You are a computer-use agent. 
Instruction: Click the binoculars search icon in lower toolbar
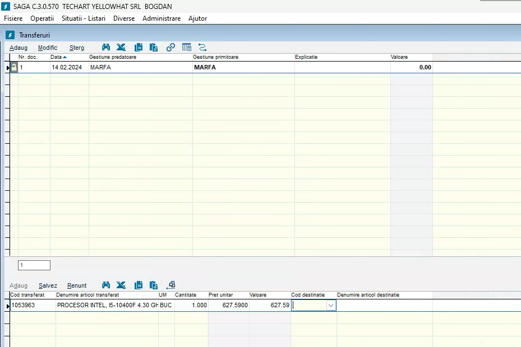click(105, 285)
